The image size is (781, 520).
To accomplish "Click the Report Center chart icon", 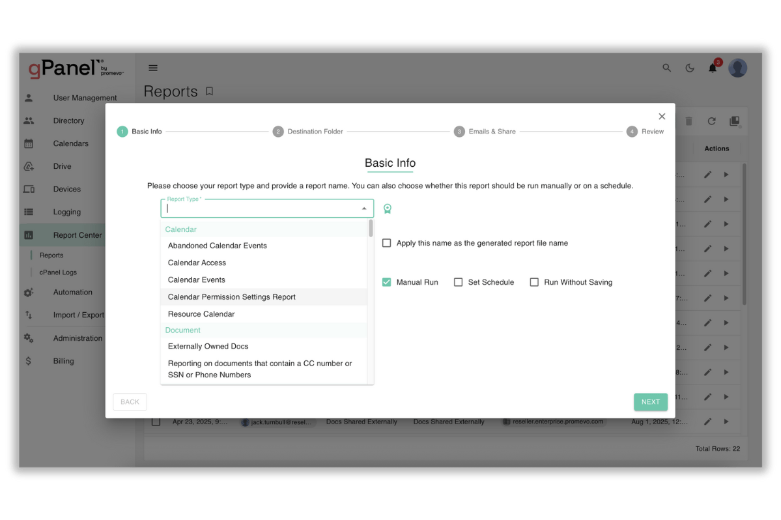I will point(29,235).
